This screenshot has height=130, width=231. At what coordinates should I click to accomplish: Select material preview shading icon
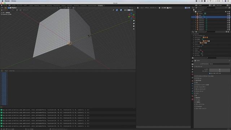(x=131, y=10)
